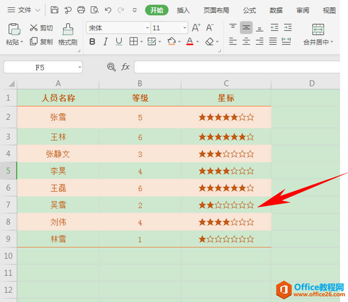Click red font color A swatch
The image size is (348, 302).
pyautogui.click(x=190, y=41)
